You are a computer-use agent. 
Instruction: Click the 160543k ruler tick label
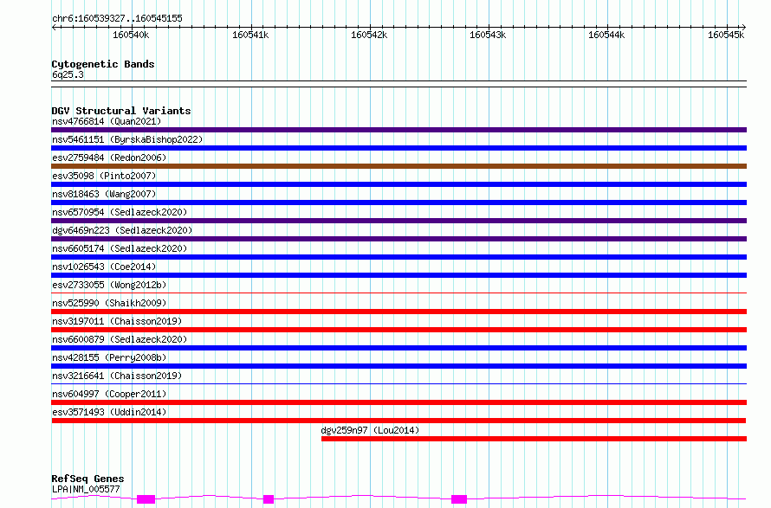pyautogui.click(x=488, y=35)
